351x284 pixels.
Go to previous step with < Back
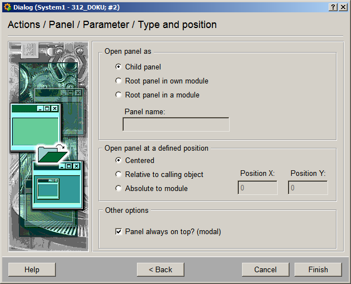(160, 269)
